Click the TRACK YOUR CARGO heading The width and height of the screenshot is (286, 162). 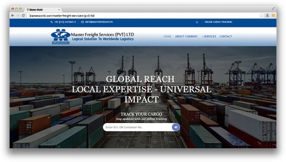(x=141, y=114)
